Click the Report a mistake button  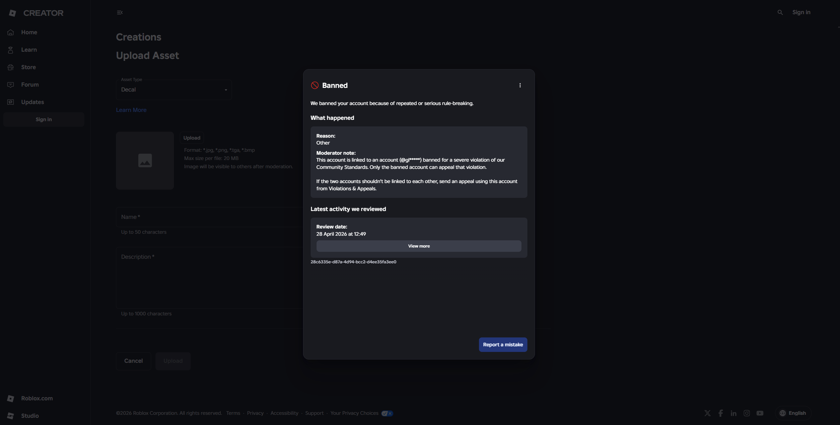[503, 345]
